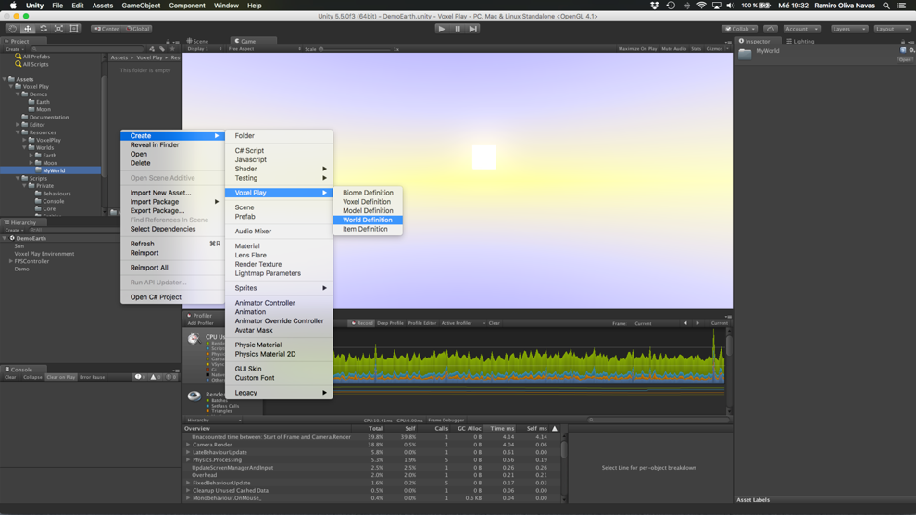The height and width of the screenshot is (515, 916).
Task: Choose World Definition from submenu
Action: 367,220
